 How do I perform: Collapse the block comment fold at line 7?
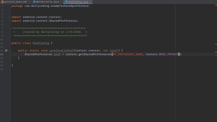[10, 28]
